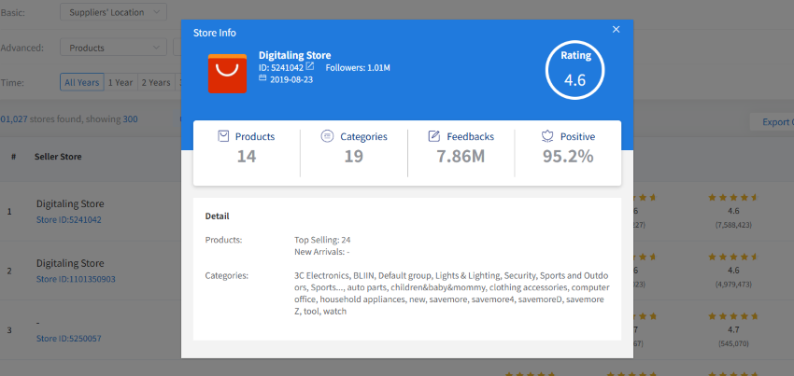The image size is (794, 376).
Task: Click the Export button in background page
Action: [772, 122]
